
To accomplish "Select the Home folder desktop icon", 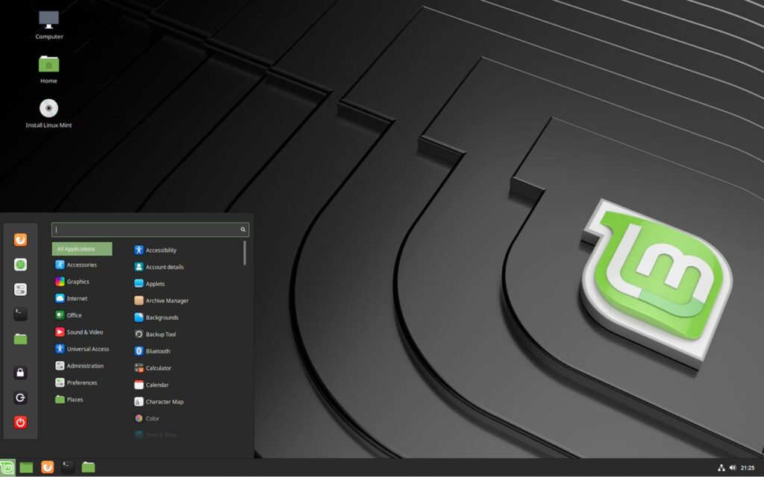I will tap(48, 69).
